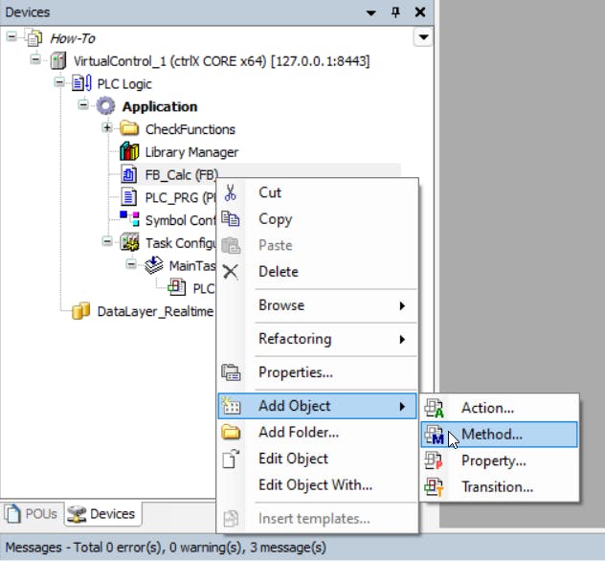The image size is (605, 561).
Task: Click the Transition object icon in submenu
Action: [x=434, y=487]
